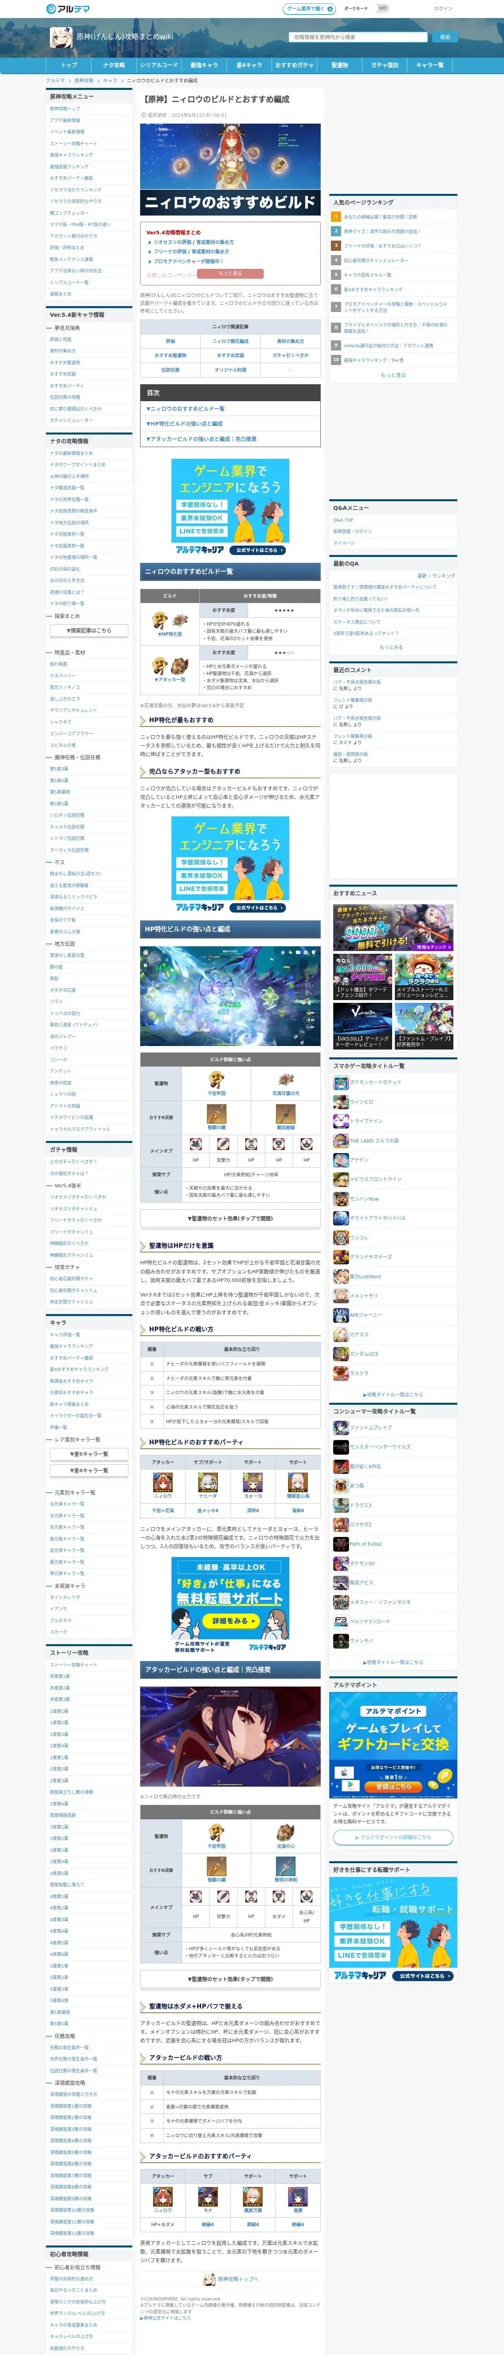
Task: Open the シリアルコード navigation tab
Action: pos(159,66)
